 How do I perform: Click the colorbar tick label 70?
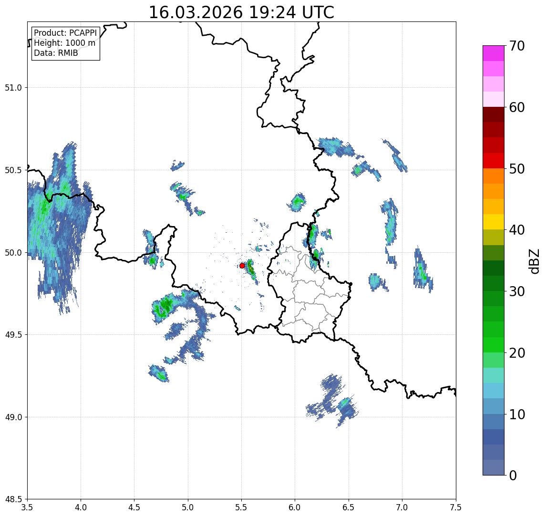click(x=517, y=46)
